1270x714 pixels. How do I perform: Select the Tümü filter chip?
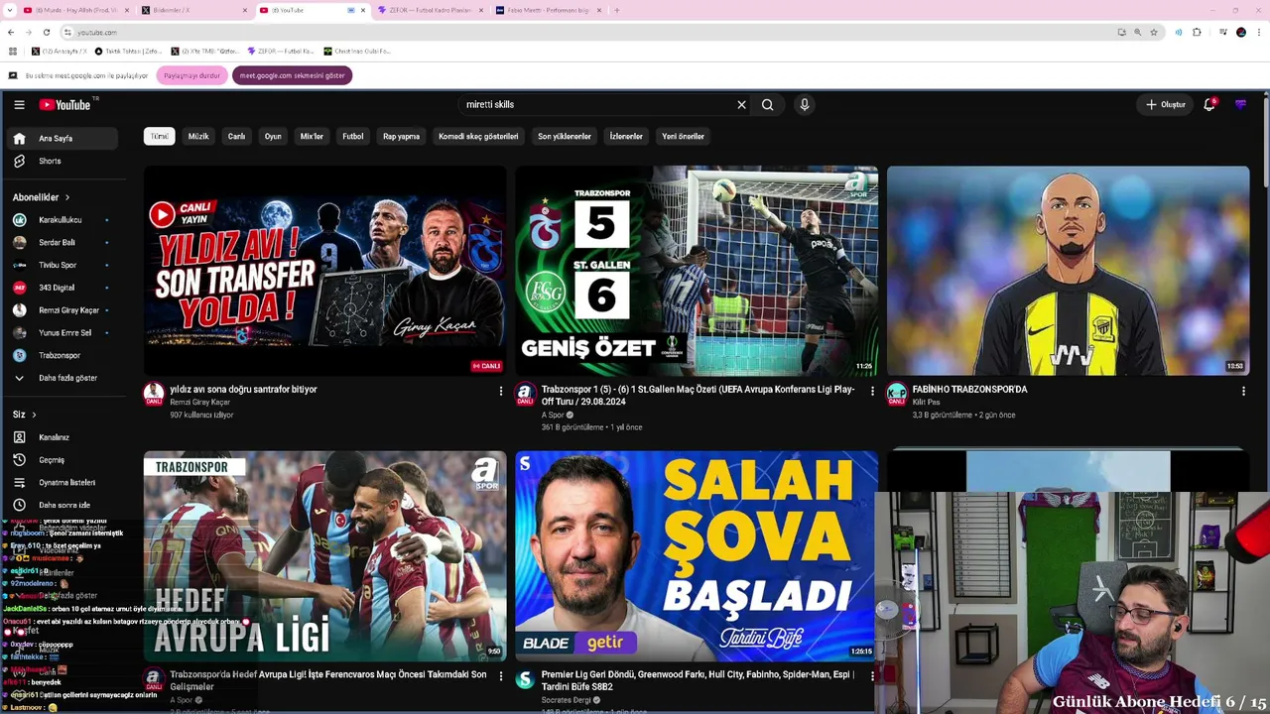[x=160, y=136]
